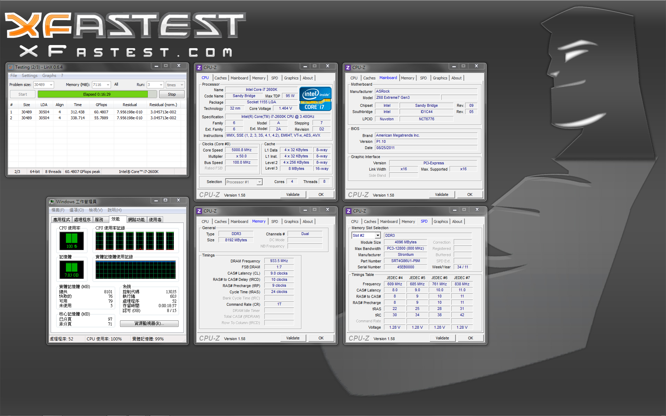
Task: Click OK in the Mainboard CPU-Z window
Action: (x=470, y=194)
